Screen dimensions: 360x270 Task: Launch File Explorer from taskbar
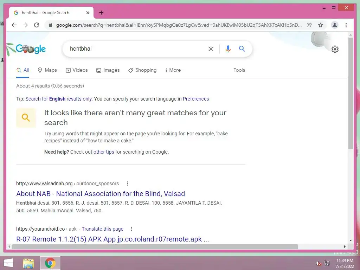(28, 263)
